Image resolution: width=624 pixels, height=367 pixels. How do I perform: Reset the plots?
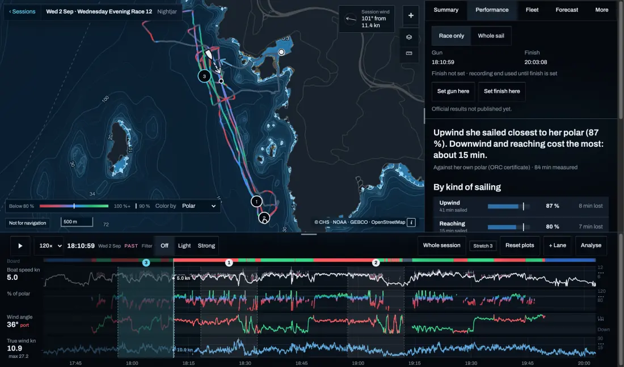click(520, 245)
